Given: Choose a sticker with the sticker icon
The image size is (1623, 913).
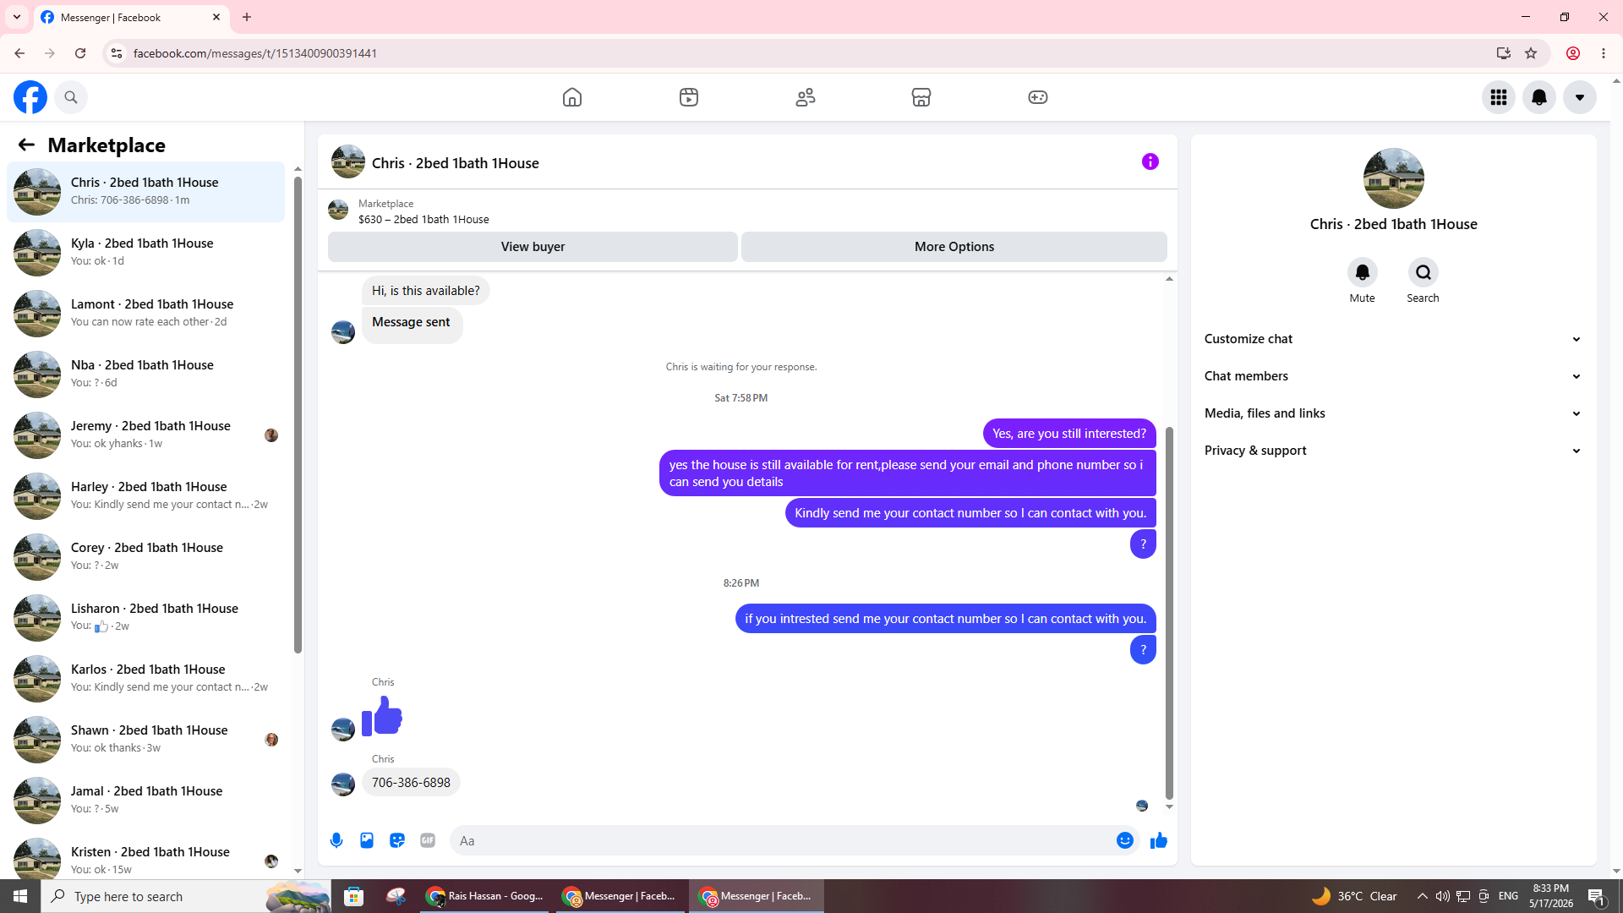Looking at the screenshot, I should (x=397, y=840).
